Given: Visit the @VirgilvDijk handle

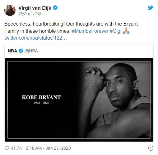Looking at the screenshot, I should [x=30, y=14].
